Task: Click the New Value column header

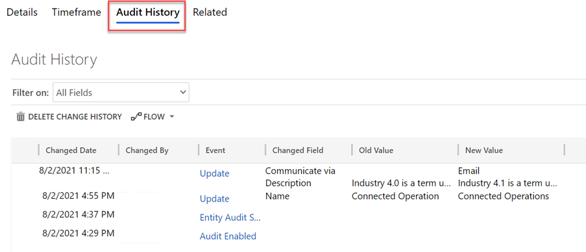Action: point(483,150)
